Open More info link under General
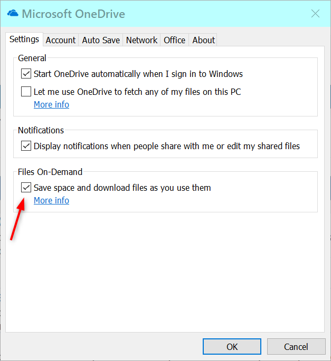 [51, 104]
